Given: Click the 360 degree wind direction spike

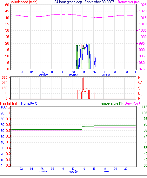Looking at the screenshot, I should coord(83,78).
